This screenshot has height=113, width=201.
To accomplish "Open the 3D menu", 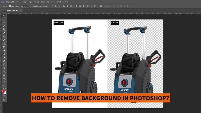I will coord(48,2).
